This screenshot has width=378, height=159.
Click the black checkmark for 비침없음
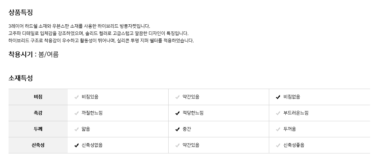tap(278, 97)
